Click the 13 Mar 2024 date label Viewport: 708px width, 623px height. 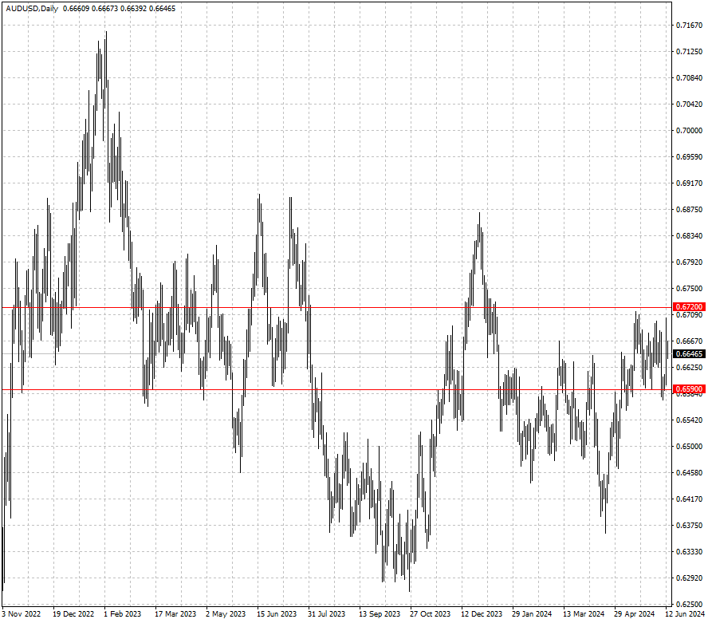coord(584,614)
